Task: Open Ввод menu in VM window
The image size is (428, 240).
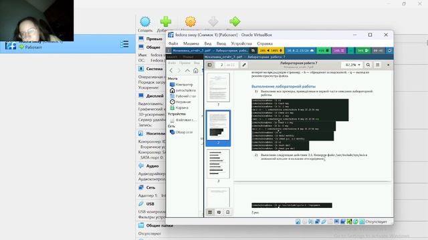Action: click(x=221, y=43)
